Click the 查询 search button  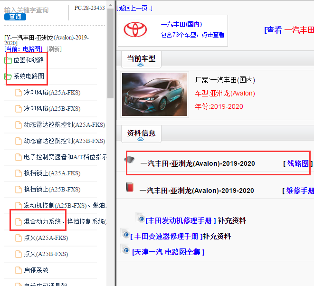coord(15,17)
